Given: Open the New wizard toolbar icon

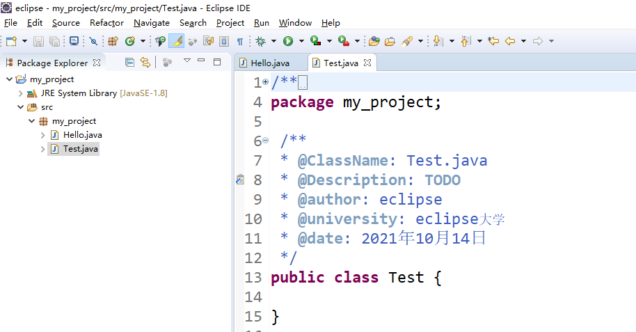Looking at the screenshot, I should (x=11, y=41).
